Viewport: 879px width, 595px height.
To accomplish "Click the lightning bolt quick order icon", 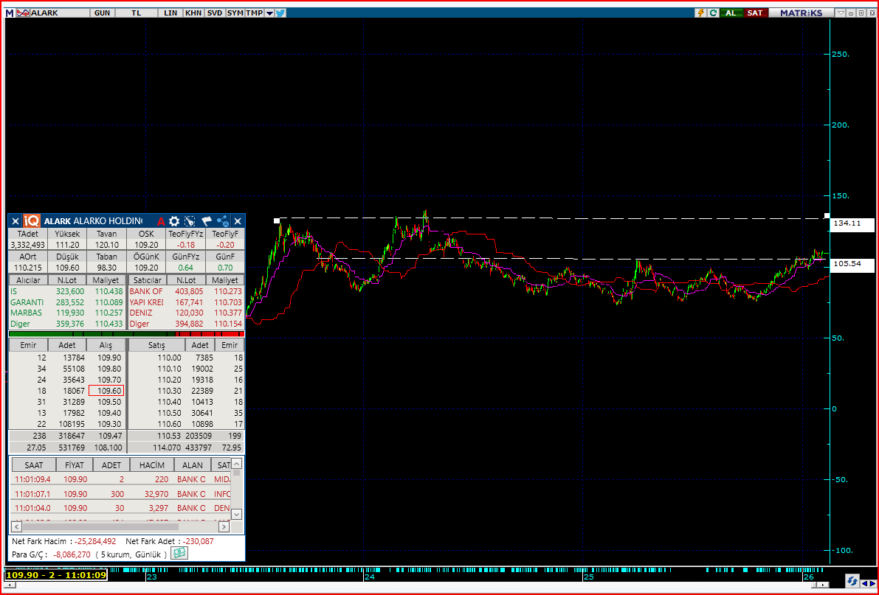I will [x=700, y=13].
